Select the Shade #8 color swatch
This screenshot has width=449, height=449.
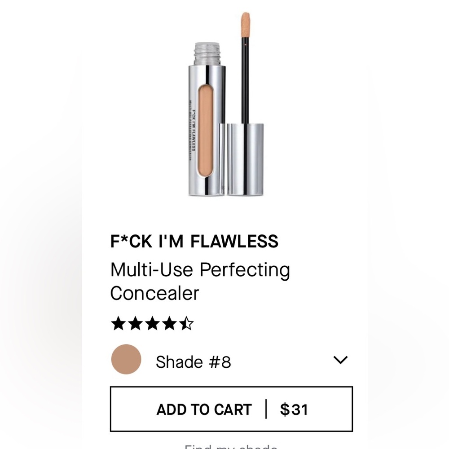(126, 359)
